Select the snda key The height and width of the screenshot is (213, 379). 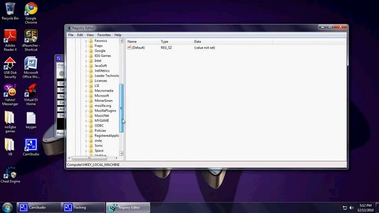pyautogui.click(x=98, y=141)
